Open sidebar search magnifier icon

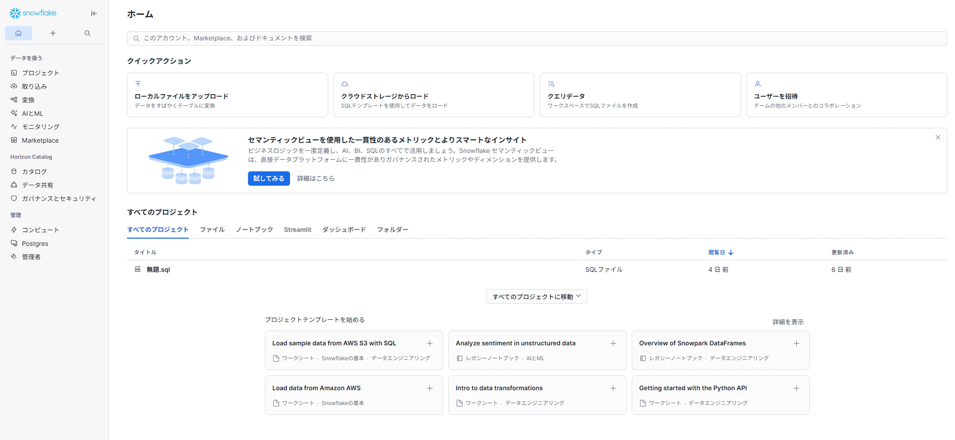(87, 33)
